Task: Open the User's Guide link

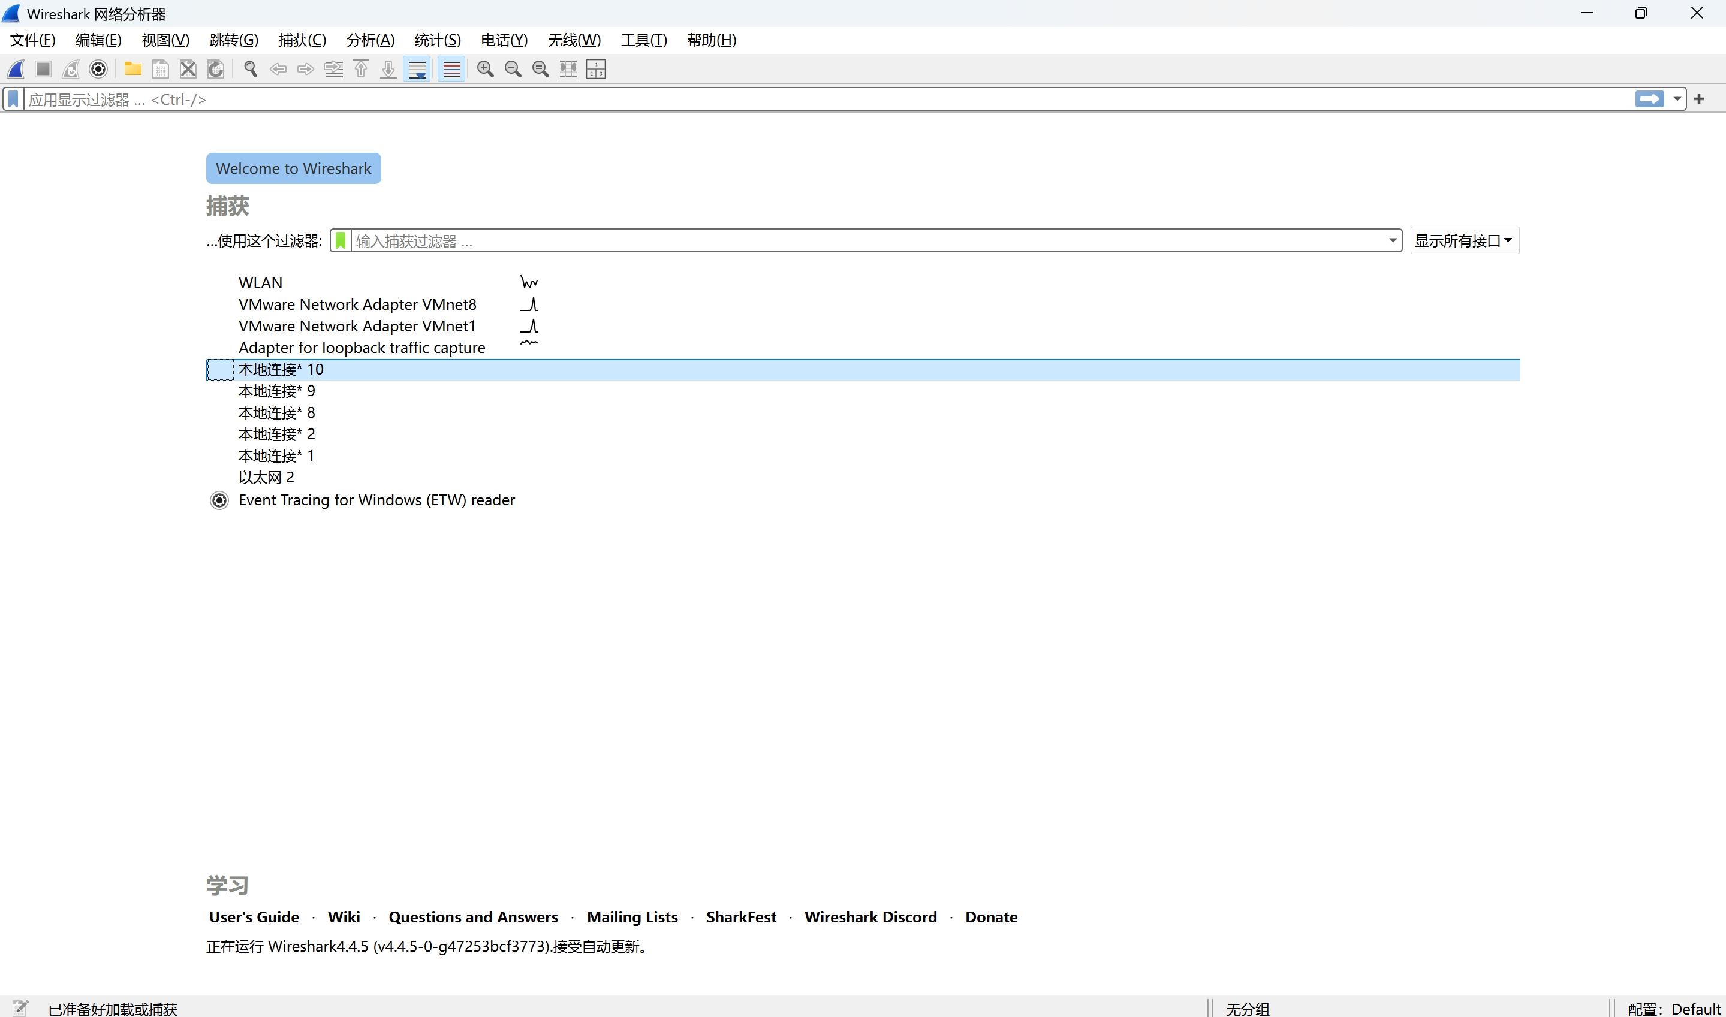Action: coord(254,917)
